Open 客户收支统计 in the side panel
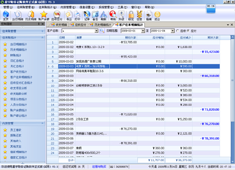This screenshot has width=235, height=170. (x=18, y=72)
